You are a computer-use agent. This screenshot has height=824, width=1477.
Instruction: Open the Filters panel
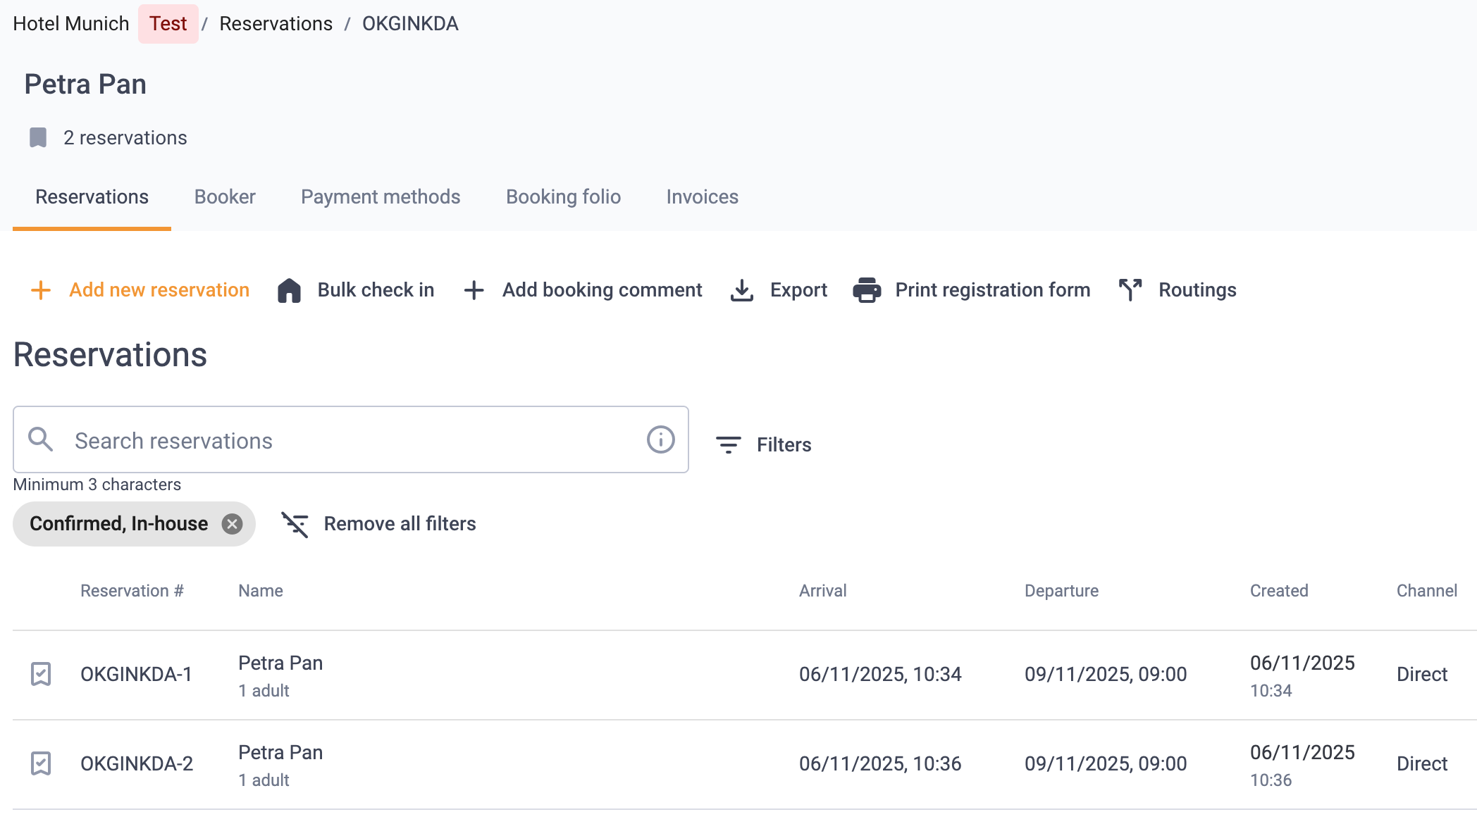pyautogui.click(x=764, y=444)
